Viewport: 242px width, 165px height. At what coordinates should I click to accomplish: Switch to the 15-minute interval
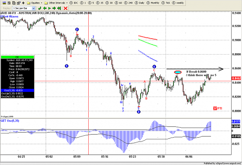tap(100, 3)
